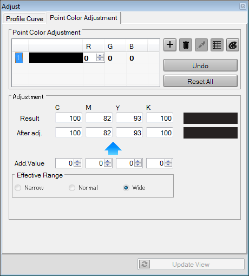Increase the Cyan Add.Value spinner

coord(77,161)
